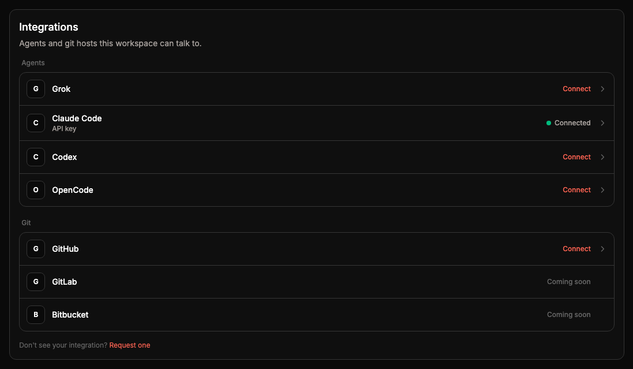Connect the GitHub integration

click(576, 249)
